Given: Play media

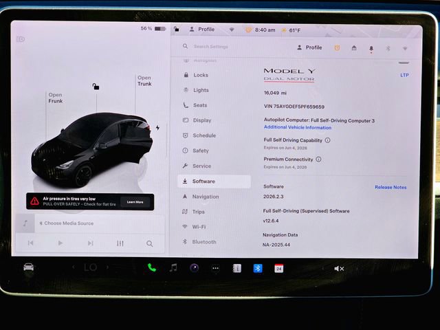Looking at the screenshot, I should [x=60, y=243].
